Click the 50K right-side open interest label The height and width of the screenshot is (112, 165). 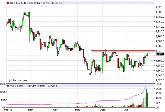point(158,103)
